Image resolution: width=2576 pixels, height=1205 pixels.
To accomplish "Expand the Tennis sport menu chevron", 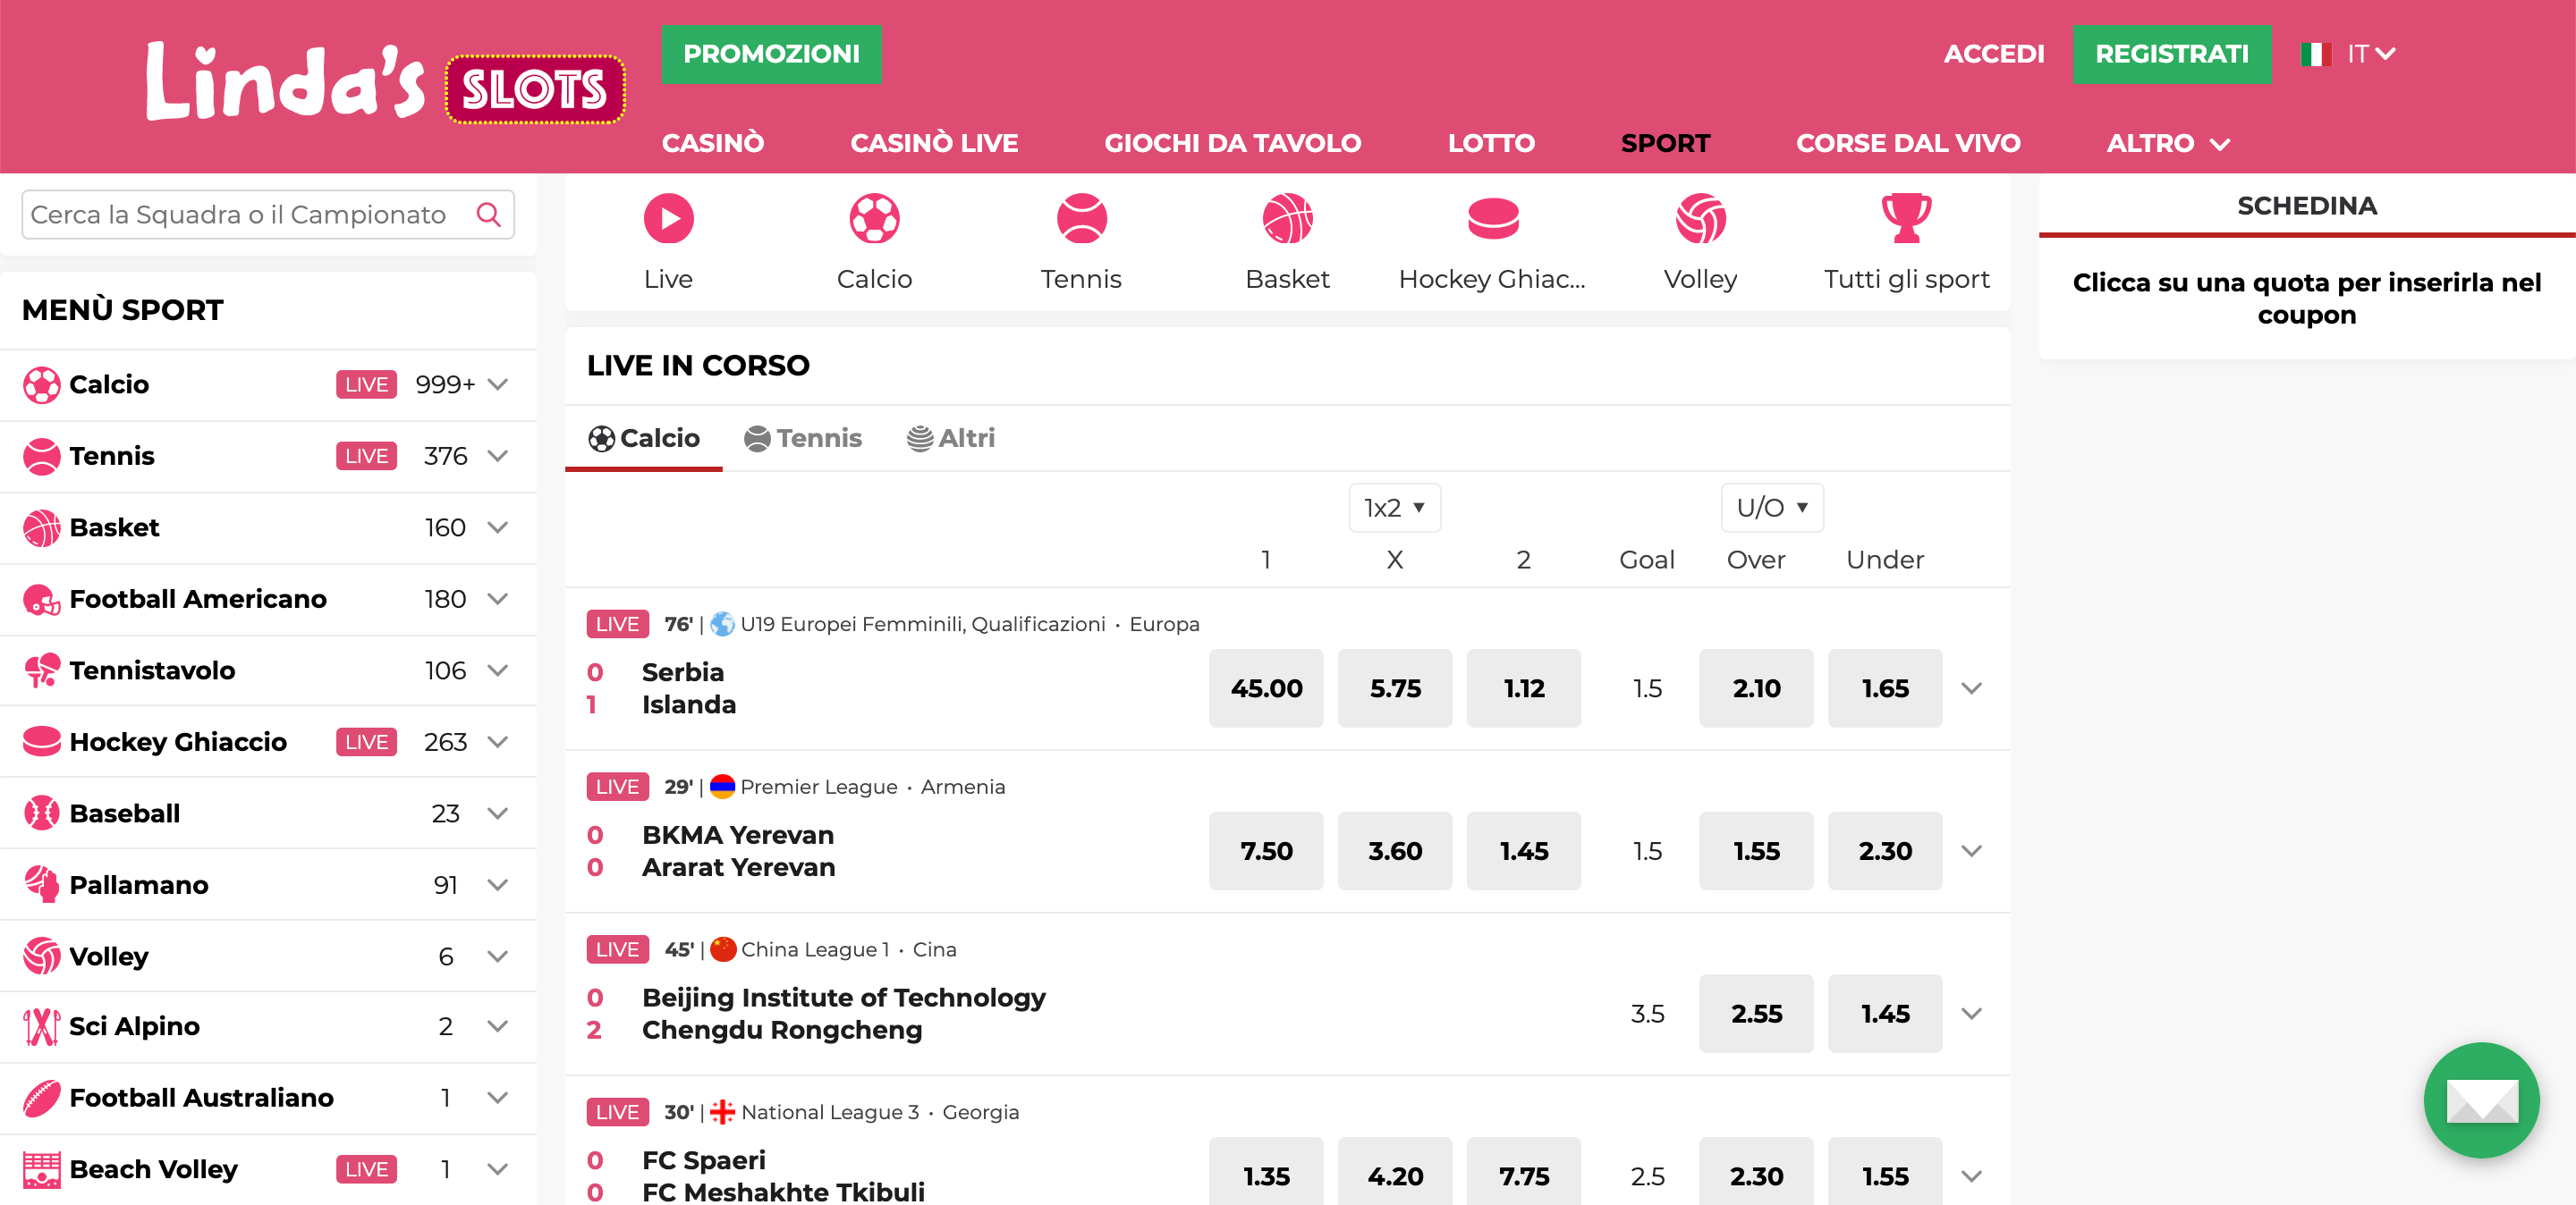I will tap(497, 457).
